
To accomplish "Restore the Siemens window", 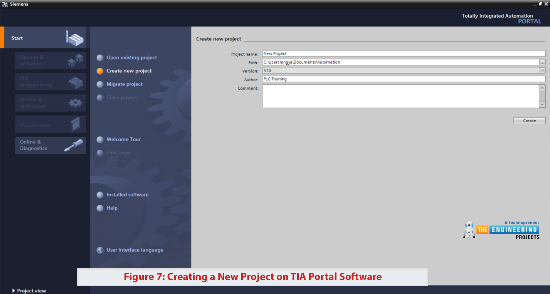I will tap(541, 3).
